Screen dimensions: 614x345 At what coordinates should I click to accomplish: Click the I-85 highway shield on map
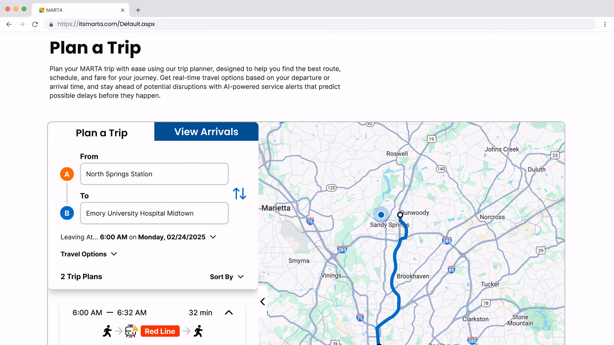[x=451, y=269]
